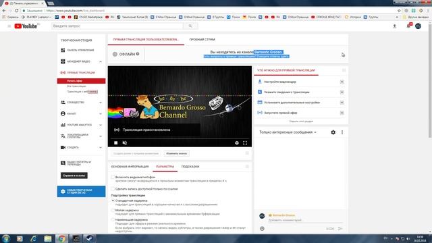Toggle checkbox next to Настройте видеокодер
Viewport: 432px width, 243px height.
pos(342,82)
